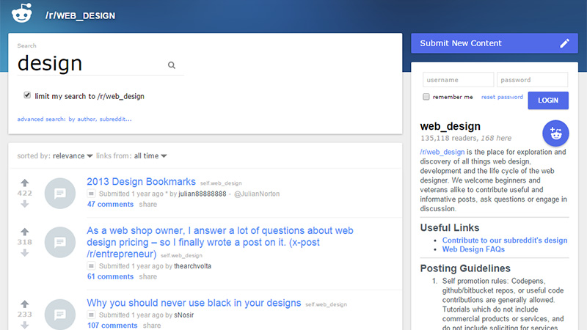Open the 2013 Design Bookmarks post title
The height and width of the screenshot is (330, 587).
(141, 181)
